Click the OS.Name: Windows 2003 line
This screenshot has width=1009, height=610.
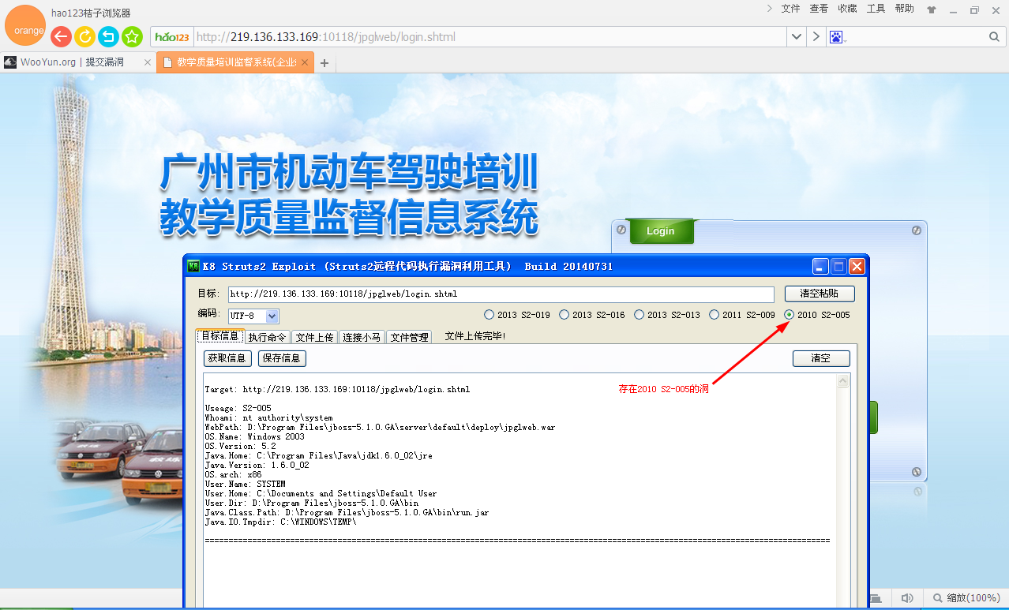(254, 436)
